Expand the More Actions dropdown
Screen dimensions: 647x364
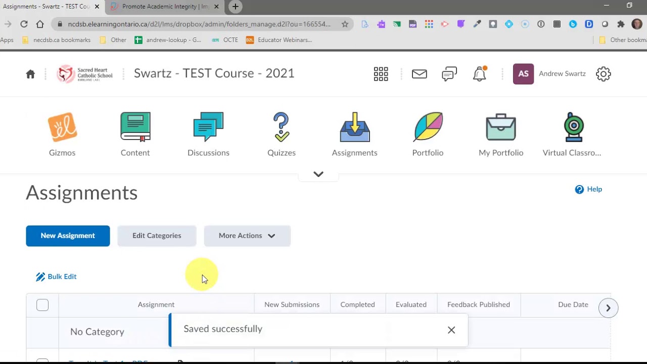coord(247,236)
